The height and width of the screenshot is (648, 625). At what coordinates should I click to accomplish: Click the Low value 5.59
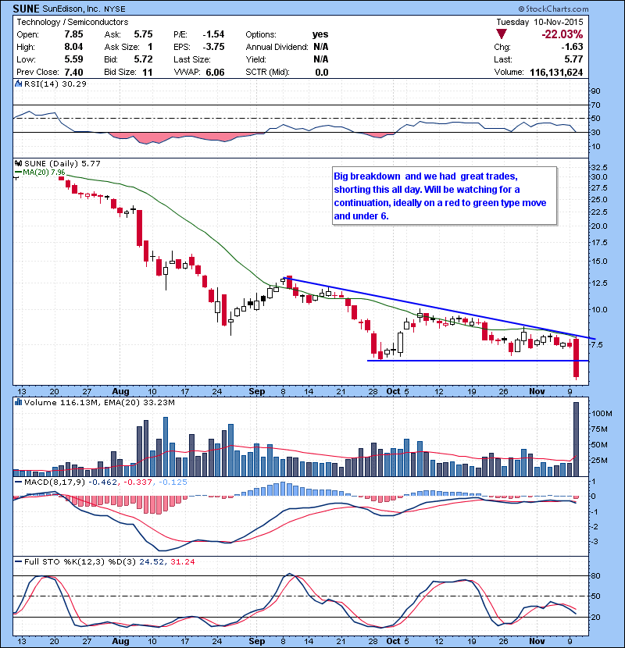(x=73, y=59)
